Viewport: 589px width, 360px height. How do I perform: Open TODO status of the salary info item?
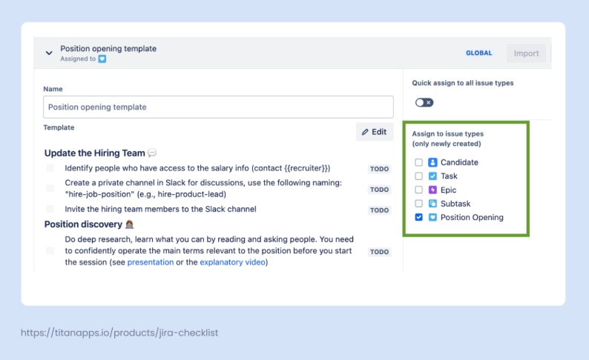(x=379, y=169)
